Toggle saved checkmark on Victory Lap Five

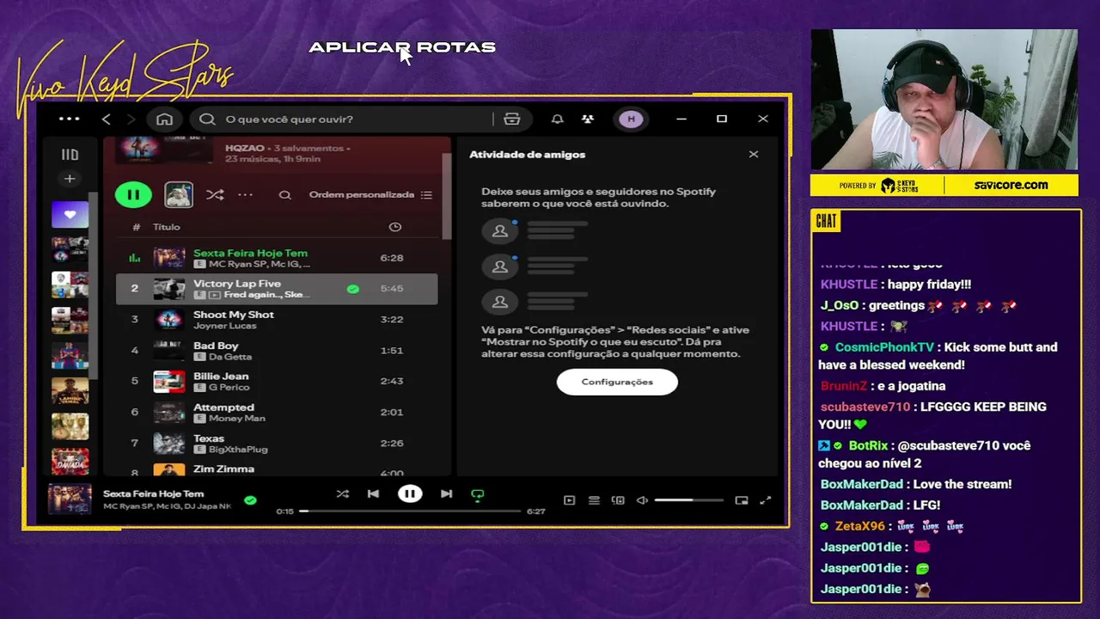pyautogui.click(x=353, y=289)
